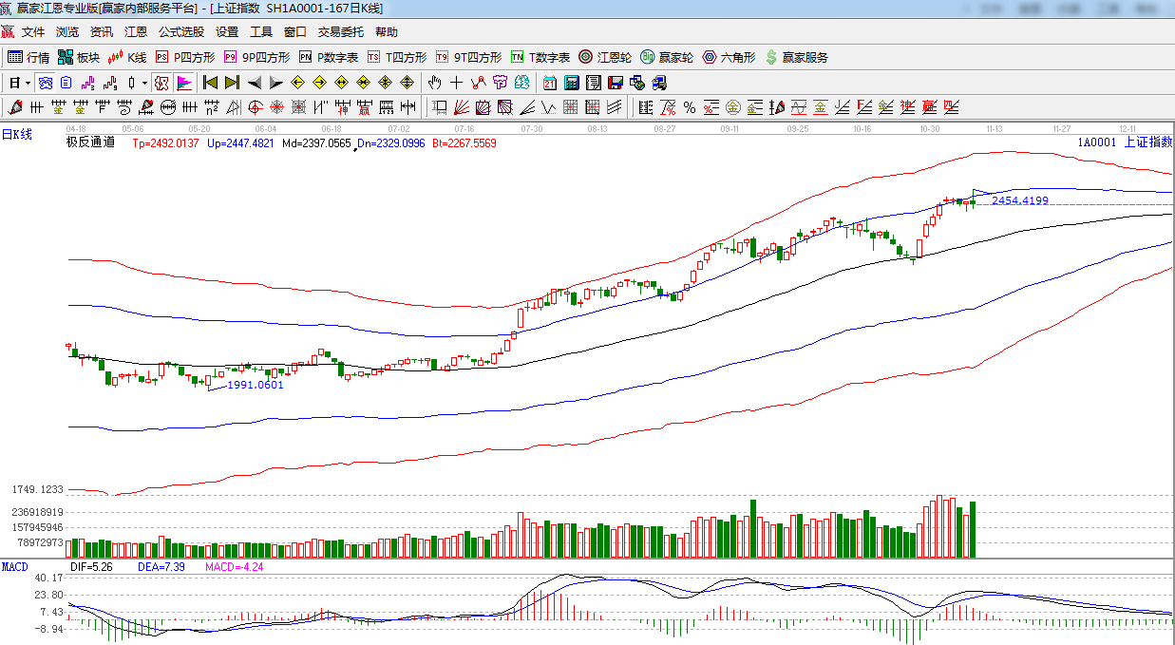The height and width of the screenshot is (645, 1175).
Task: Open the 六角形 hexagon chart
Action: (x=729, y=57)
